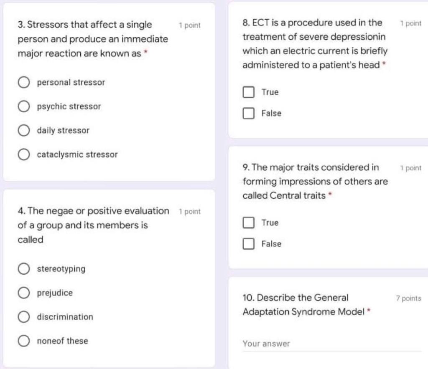
Task: Select the "personal stressor" radio button
Action: click(x=24, y=82)
